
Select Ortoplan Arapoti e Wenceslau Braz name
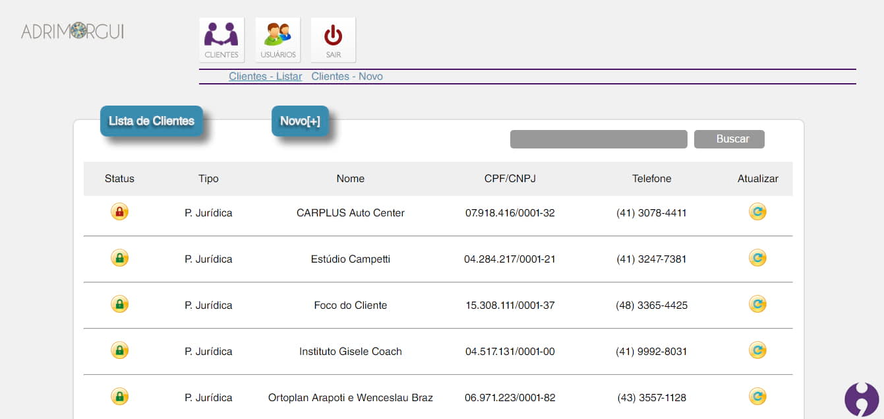[x=350, y=398]
